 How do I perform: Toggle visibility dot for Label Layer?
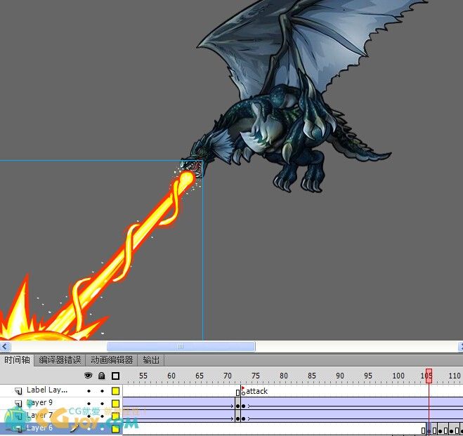(89, 391)
